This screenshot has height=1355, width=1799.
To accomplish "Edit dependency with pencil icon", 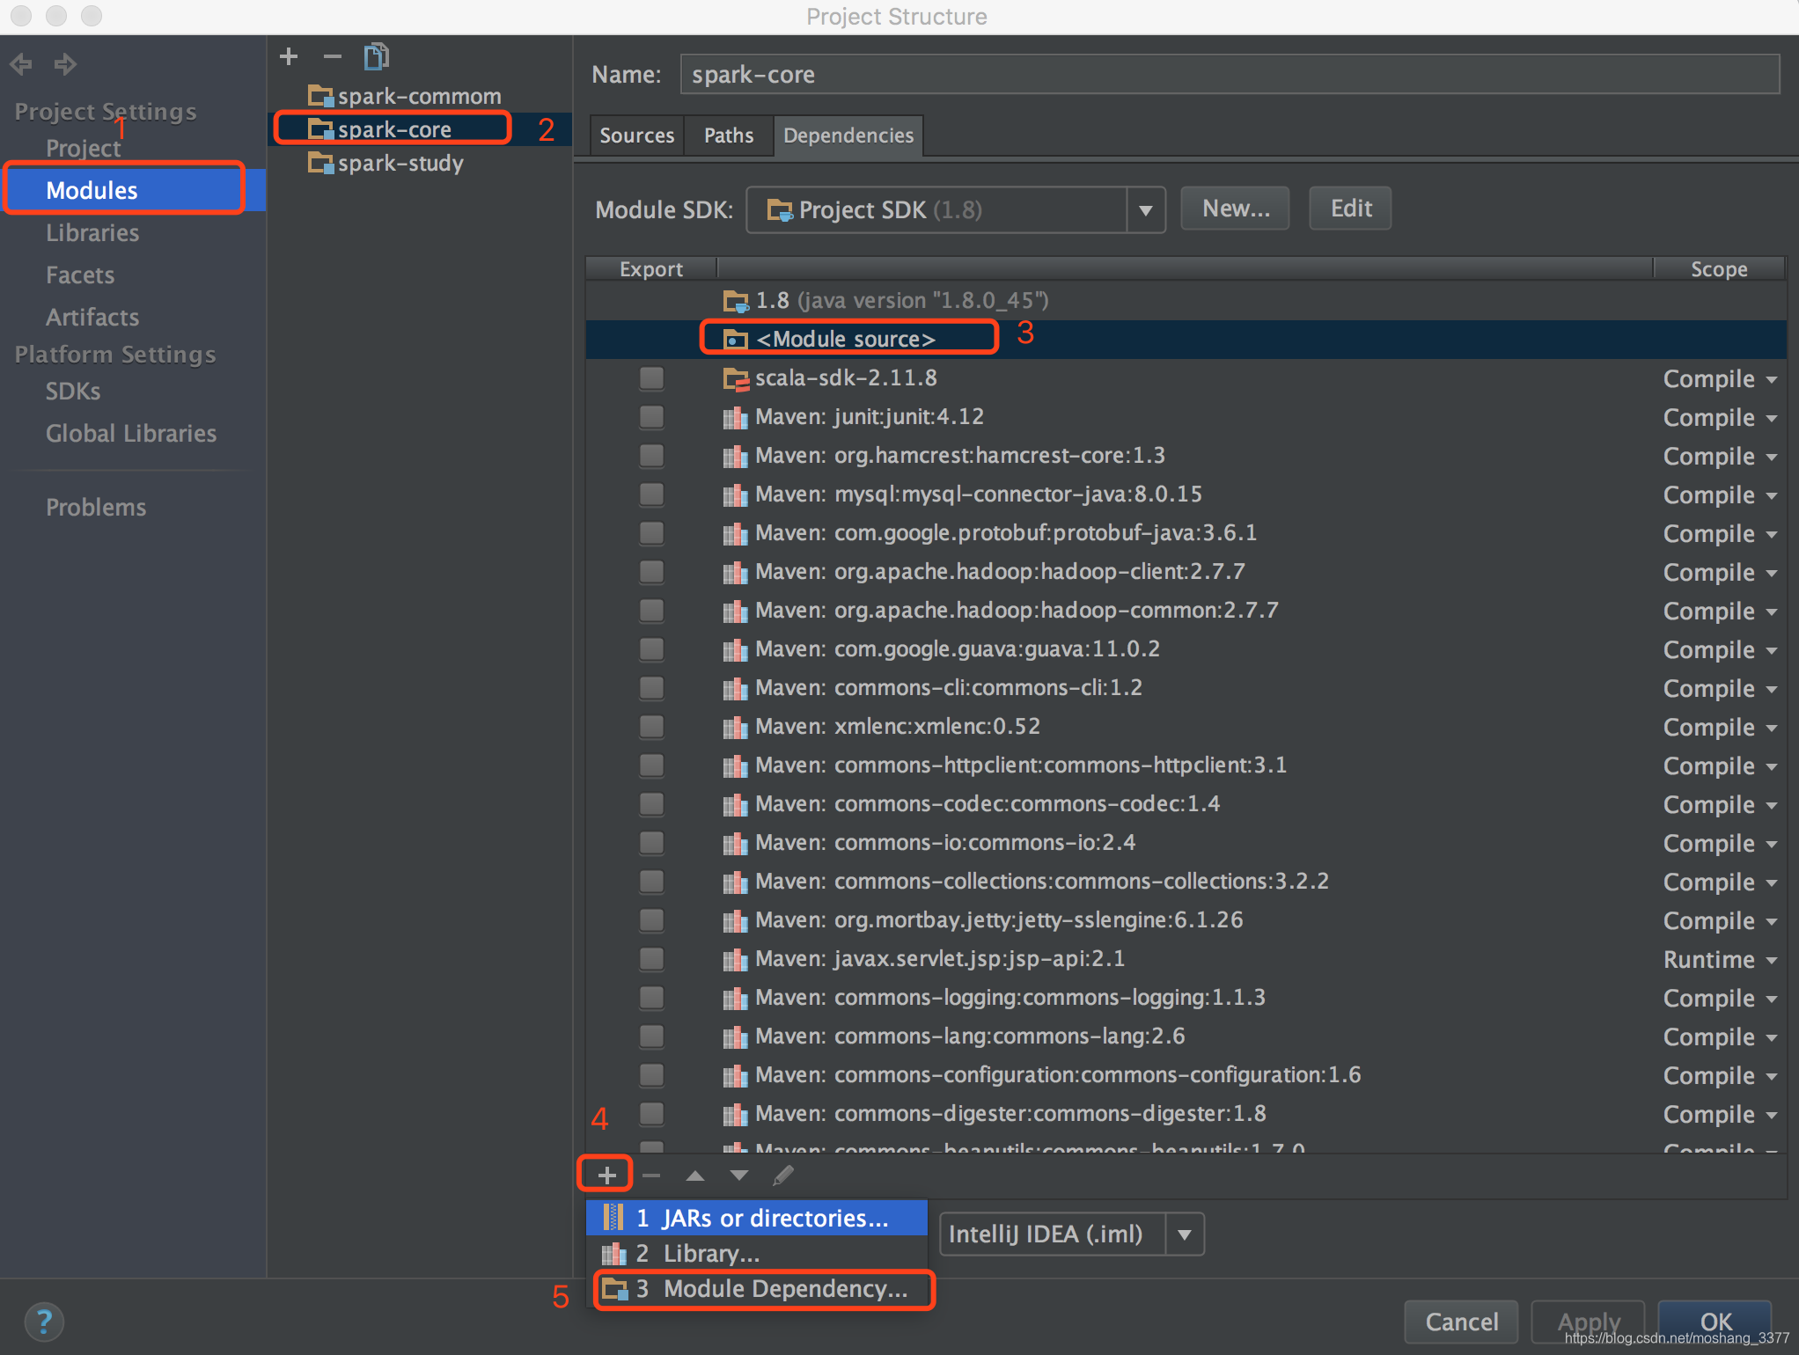I will pos(783,1176).
